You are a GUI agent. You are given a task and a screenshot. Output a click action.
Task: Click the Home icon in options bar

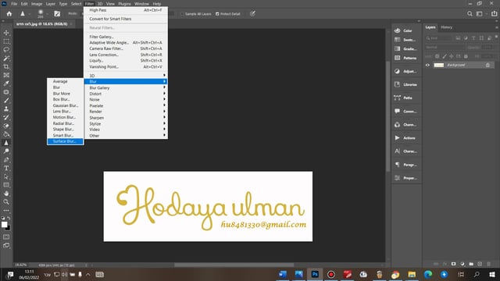click(9, 14)
